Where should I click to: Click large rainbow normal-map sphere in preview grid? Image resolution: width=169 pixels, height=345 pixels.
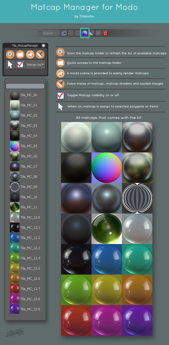pos(107,168)
